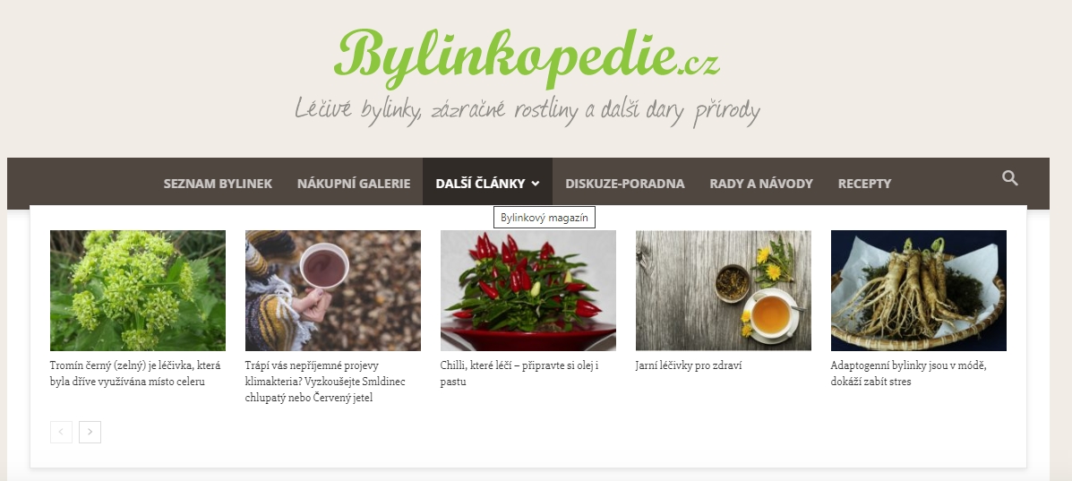Go to Nákupní galerie
Screen dimensions: 1072x481
354,184
